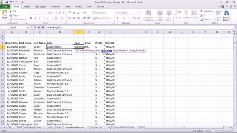
Task: Open the Name Box dropdown arrow
Action: click(x=28, y=27)
